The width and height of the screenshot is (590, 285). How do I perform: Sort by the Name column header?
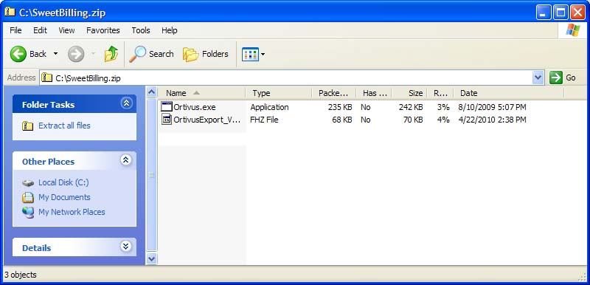201,93
